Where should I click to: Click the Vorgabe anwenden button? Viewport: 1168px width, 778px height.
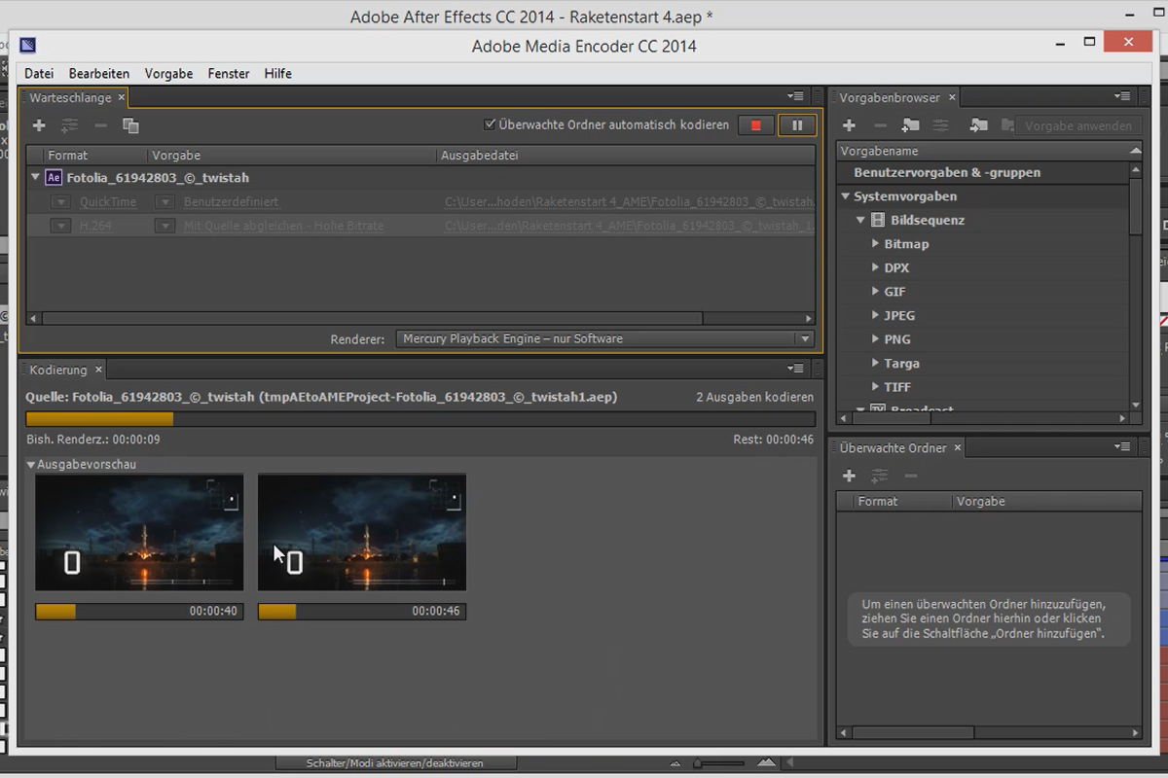point(1077,125)
